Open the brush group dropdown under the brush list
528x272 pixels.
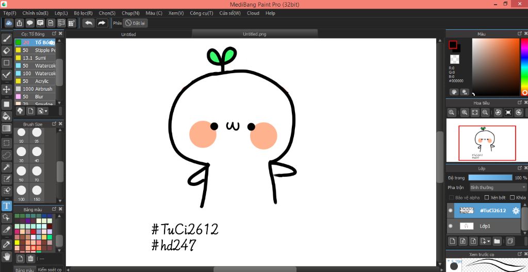[x=43, y=111]
